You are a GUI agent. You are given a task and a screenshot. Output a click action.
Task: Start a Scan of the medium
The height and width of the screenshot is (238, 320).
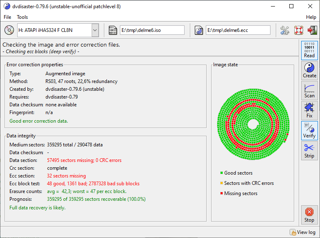coord(309,90)
